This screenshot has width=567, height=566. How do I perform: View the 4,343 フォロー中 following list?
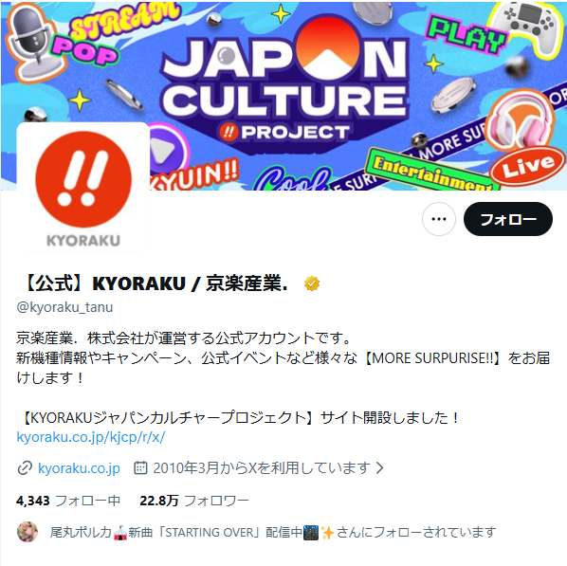pyautogui.click(x=68, y=501)
